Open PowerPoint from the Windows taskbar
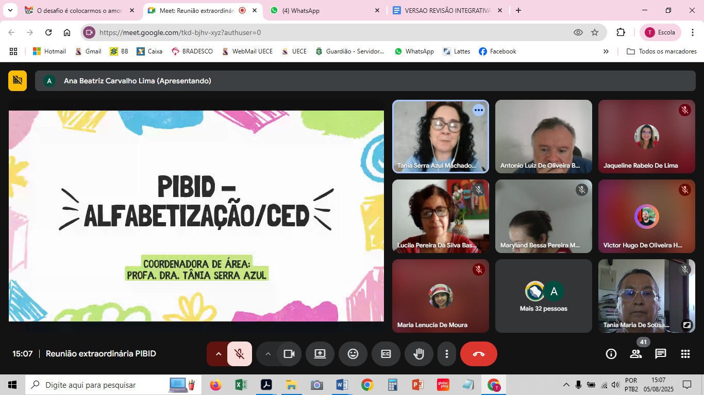 tap(417, 385)
